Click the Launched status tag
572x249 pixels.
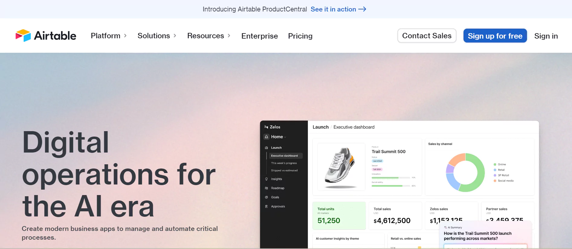pyautogui.click(x=377, y=161)
